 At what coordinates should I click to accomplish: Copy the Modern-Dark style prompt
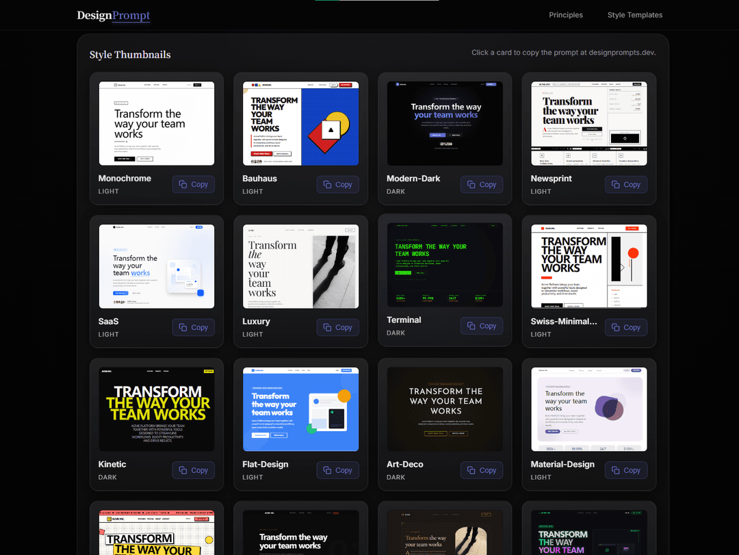pyautogui.click(x=482, y=184)
